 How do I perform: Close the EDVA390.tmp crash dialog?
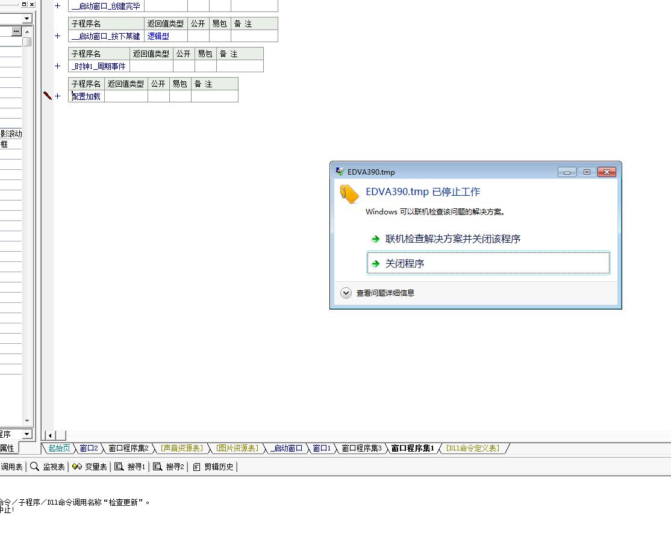607,172
